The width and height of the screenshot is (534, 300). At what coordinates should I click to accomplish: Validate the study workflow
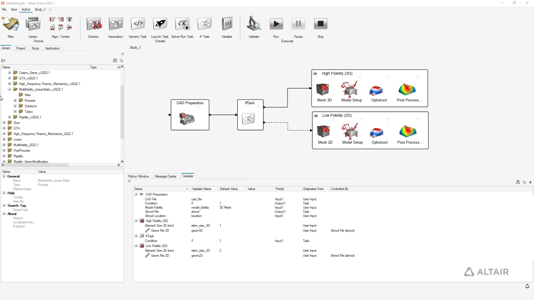click(x=254, y=27)
